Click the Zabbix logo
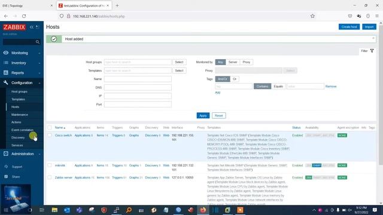The width and height of the screenshot is (383, 215). pyautogui.click(x=14, y=27)
